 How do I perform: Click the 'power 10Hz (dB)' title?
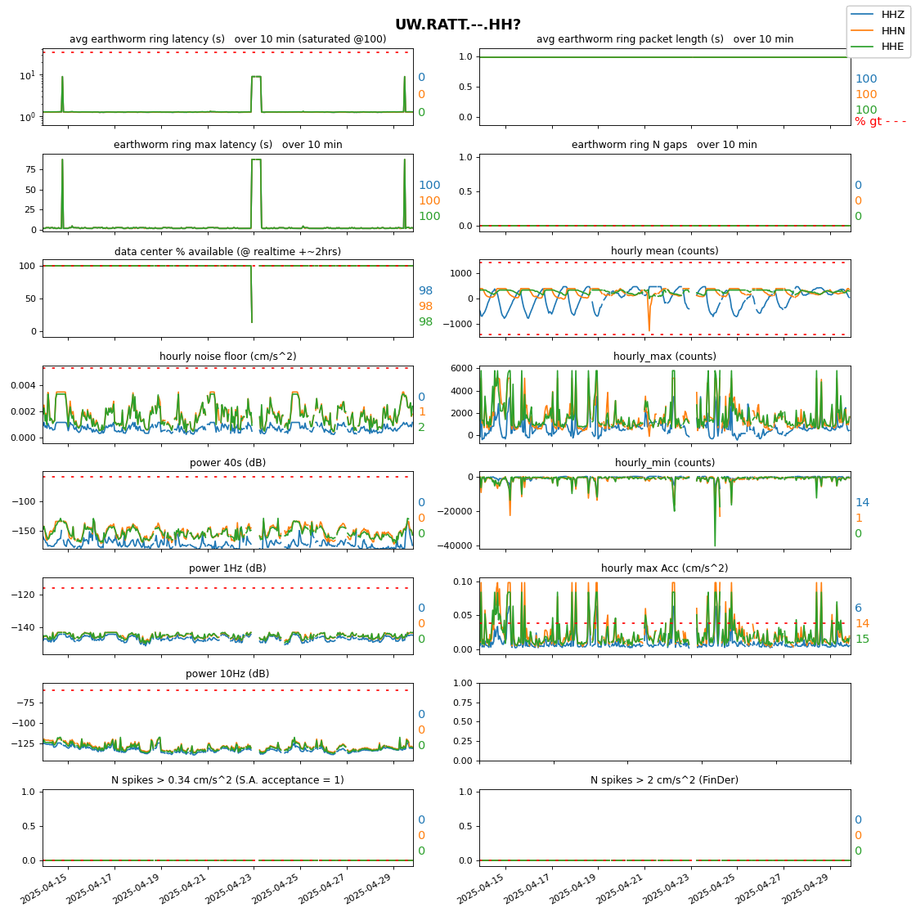point(228,674)
